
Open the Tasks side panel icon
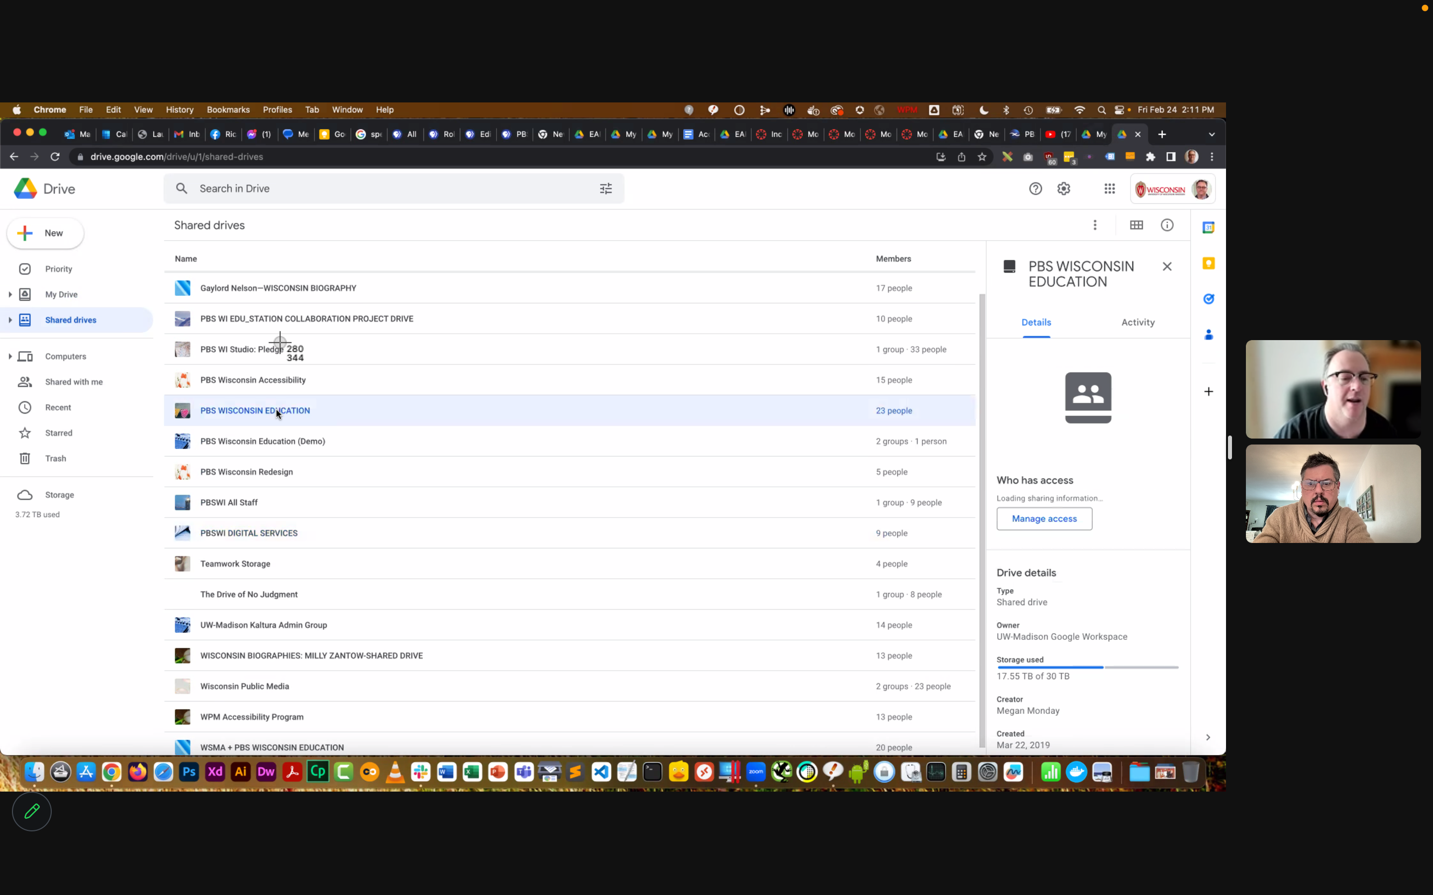[1208, 299]
